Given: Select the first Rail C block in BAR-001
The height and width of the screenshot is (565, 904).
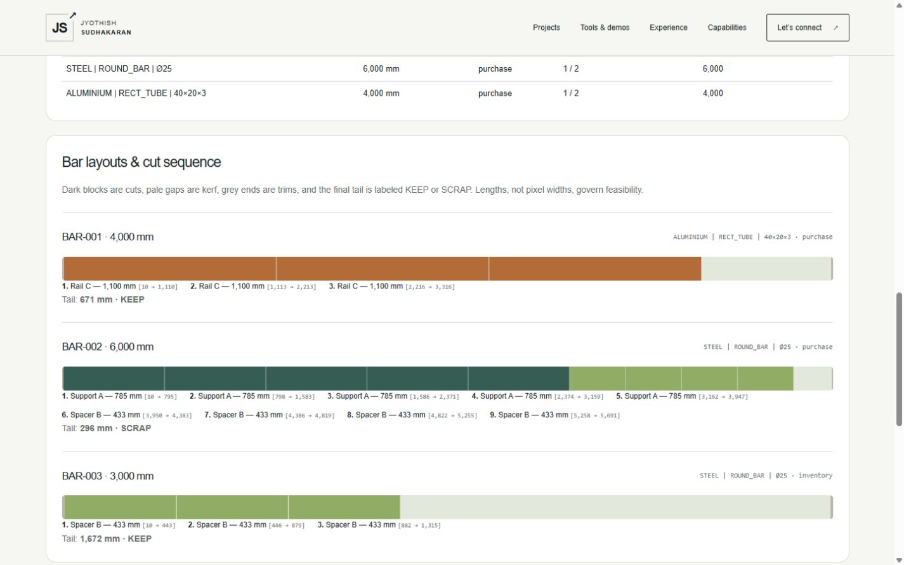Looking at the screenshot, I should point(170,269).
